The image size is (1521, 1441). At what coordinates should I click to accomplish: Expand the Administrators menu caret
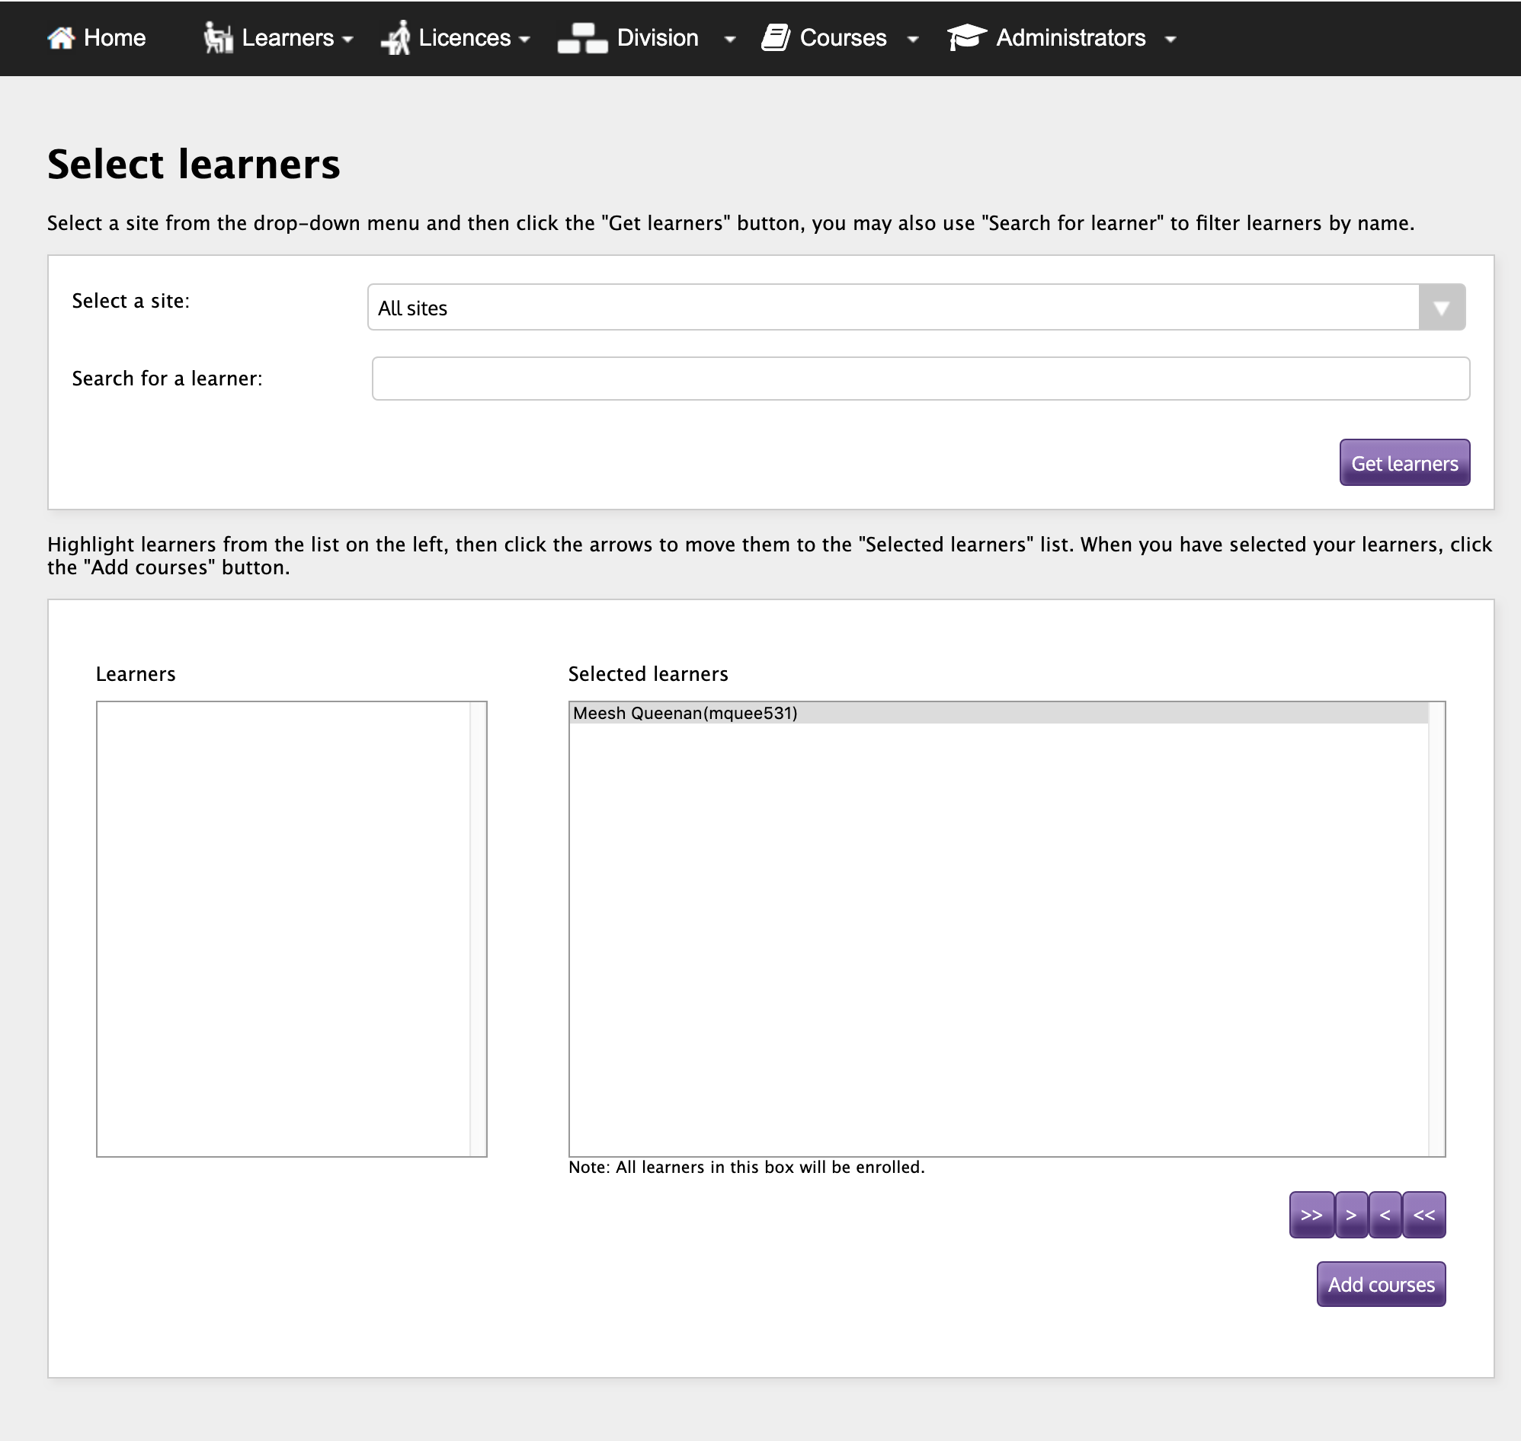[1170, 39]
